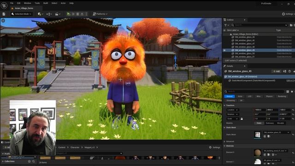Toggle the Scale lock icon
295x166 pixels.
[x=242, y=119]
